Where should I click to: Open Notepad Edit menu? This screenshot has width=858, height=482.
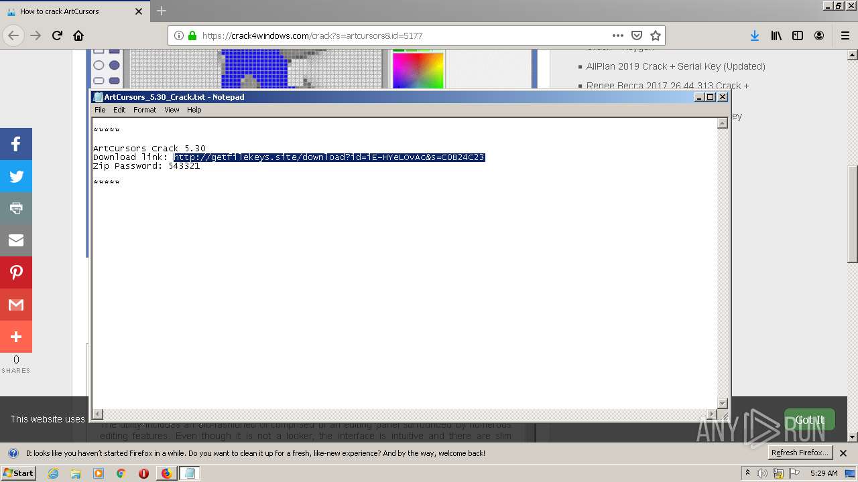tap(119, 110)
